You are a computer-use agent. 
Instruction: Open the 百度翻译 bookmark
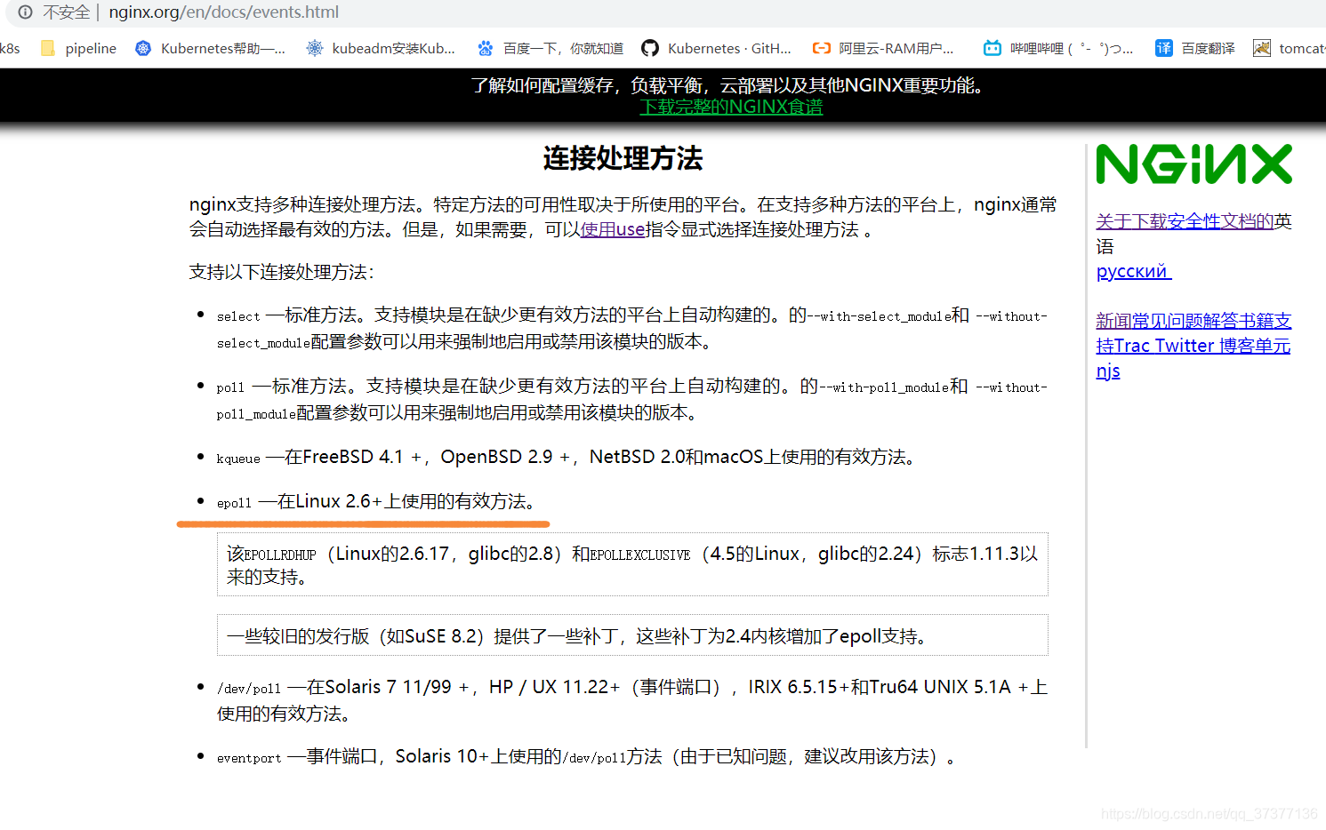point(1195,48)
